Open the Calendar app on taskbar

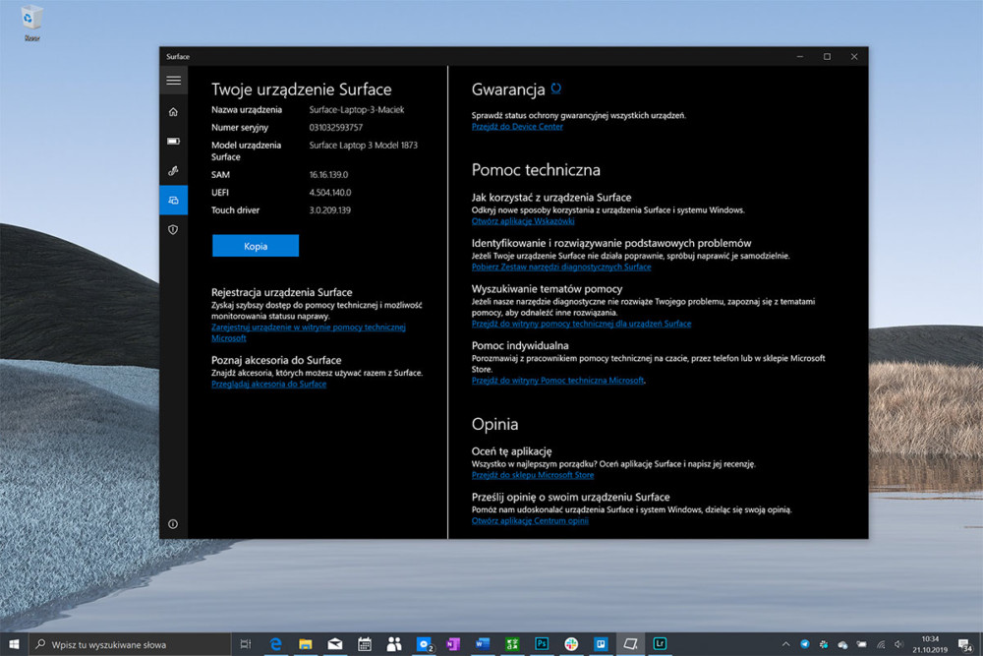coord(365,644)
